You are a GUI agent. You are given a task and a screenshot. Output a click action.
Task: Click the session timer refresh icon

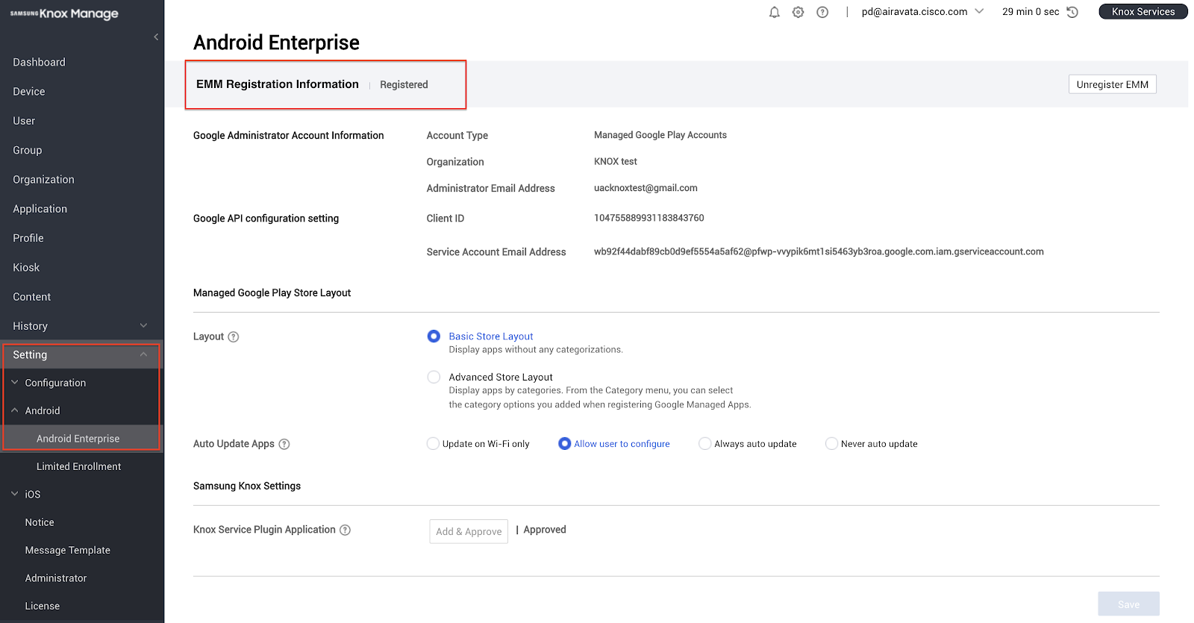point(1072,12)
